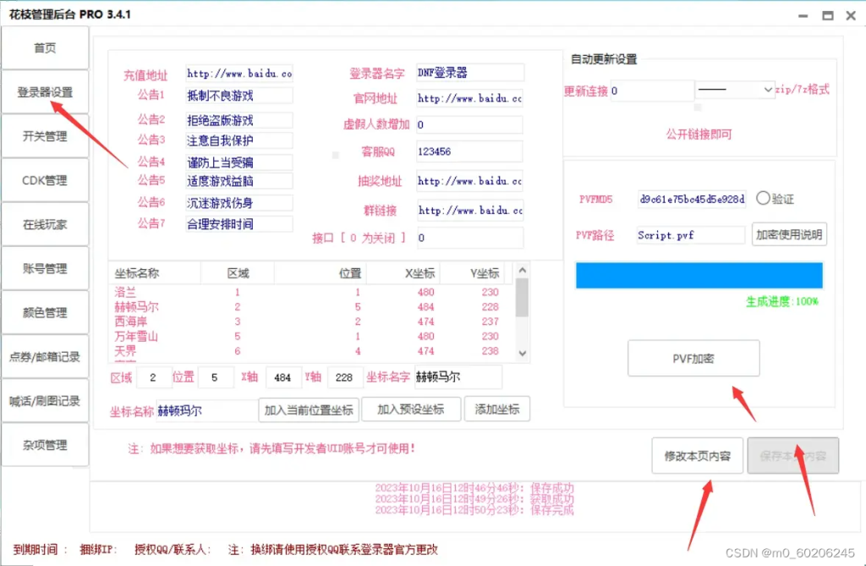Click the 保存本页内容 button
The image size is (866, 566).
793,455
